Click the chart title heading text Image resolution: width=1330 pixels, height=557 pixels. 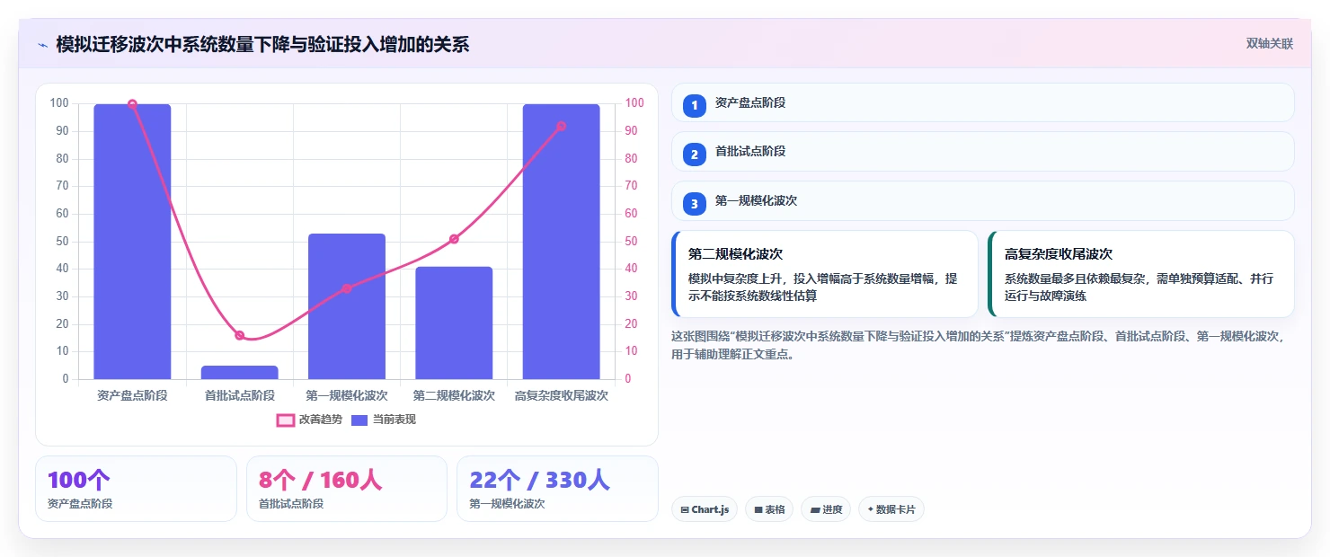(x=262, y=44)
